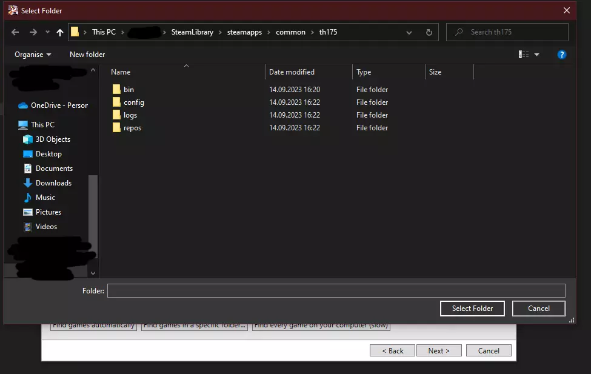Open 3D Objects in sidebar
Viewport: 591px width, 374px height.
click(47, 139)
